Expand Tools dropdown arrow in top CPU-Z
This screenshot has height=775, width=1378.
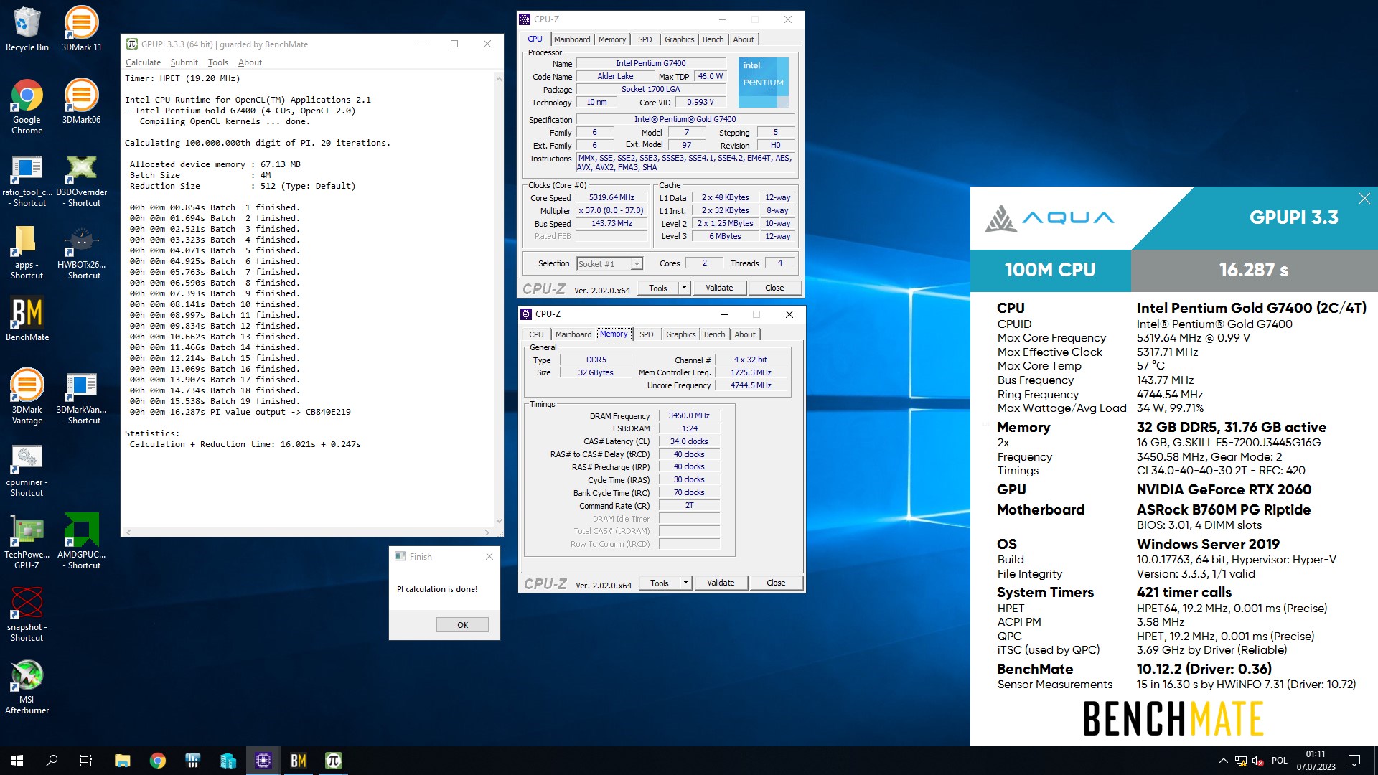[684, 288]
